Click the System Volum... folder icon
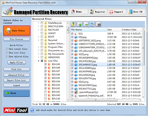The width and height of the screenshot is (148, 116). [x=46, y=44]
